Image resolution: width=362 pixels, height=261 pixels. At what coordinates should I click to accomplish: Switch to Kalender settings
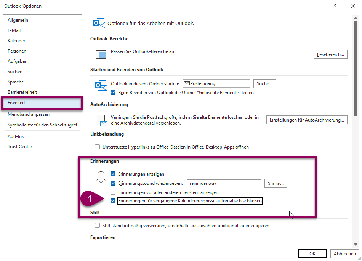point(42,41)
